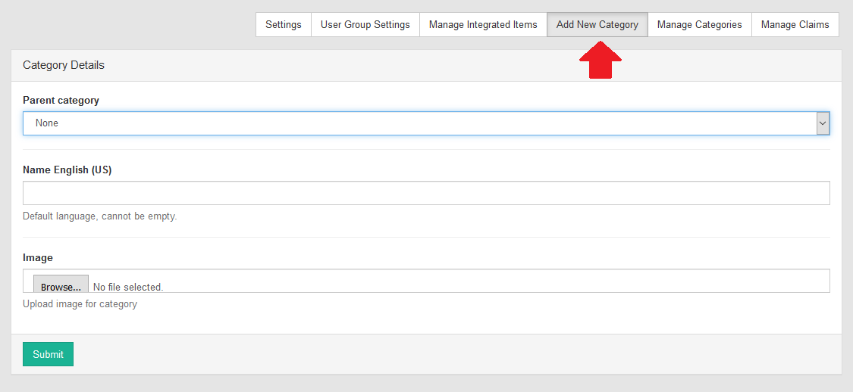Select the Add New Category tab
This screenshot has height=392, width=853.
597,24
